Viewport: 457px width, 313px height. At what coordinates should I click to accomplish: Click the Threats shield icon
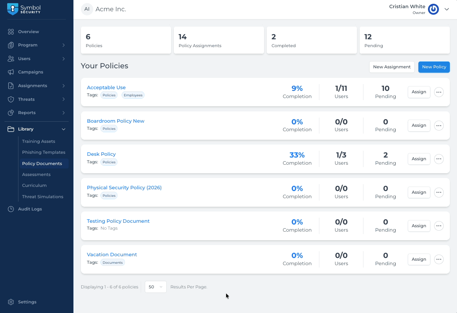click(x=11, y=99)
